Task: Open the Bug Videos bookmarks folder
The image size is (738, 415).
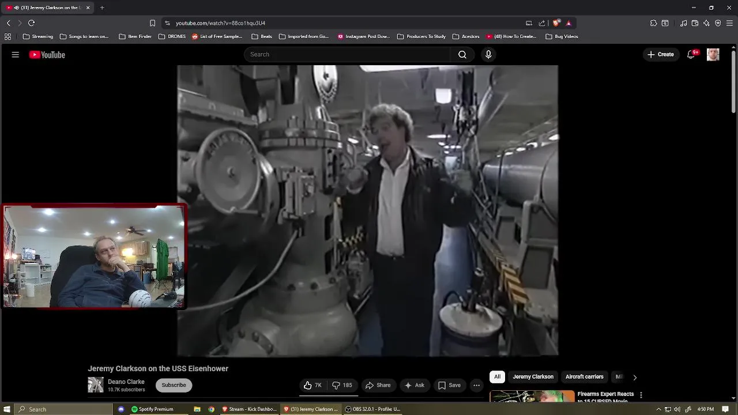Action: point(562,36)
